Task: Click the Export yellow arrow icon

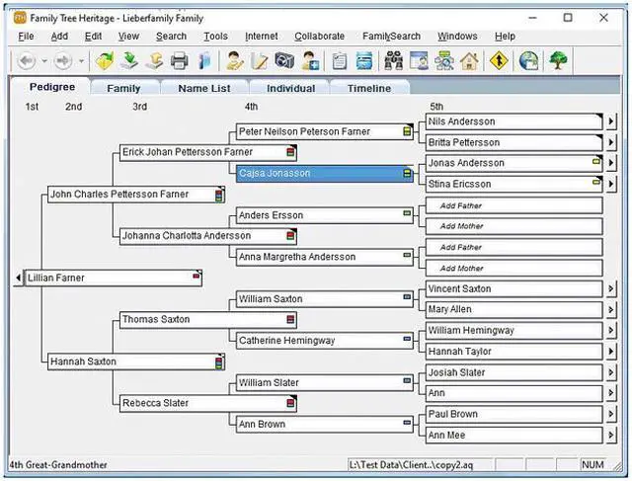Action: [x=154, y=61]
